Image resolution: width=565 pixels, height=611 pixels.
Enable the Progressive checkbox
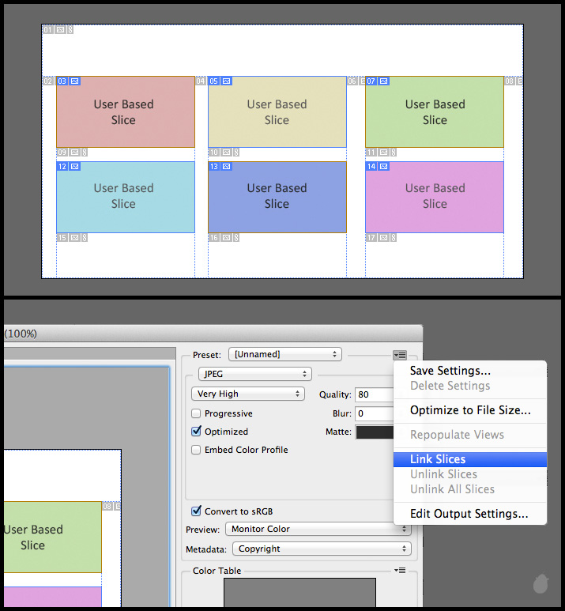pos(197,413)
